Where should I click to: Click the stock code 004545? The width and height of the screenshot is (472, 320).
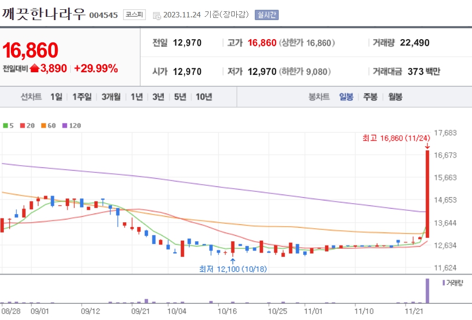tap(103, 15)
